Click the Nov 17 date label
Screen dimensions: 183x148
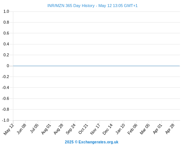(95, 129)
